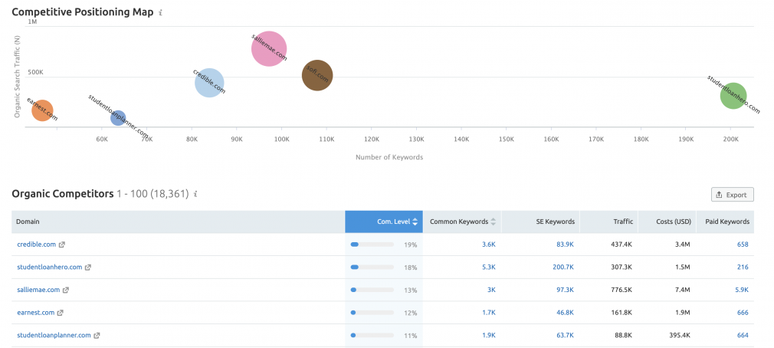Click costs value 7.4M
This screenshot has width=774, height=348.
click(x=684, y=290)
